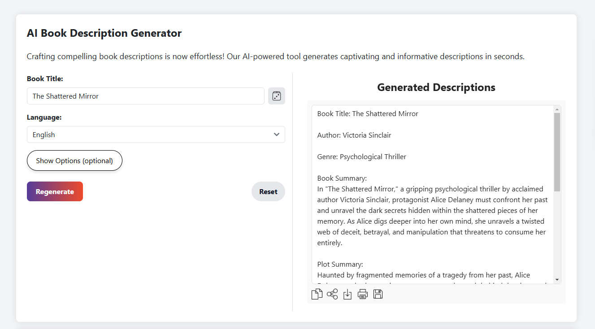Click the description box scrollbar thumb
The image size is (595, 329).
pyautogui.click(x=557, y=152)
